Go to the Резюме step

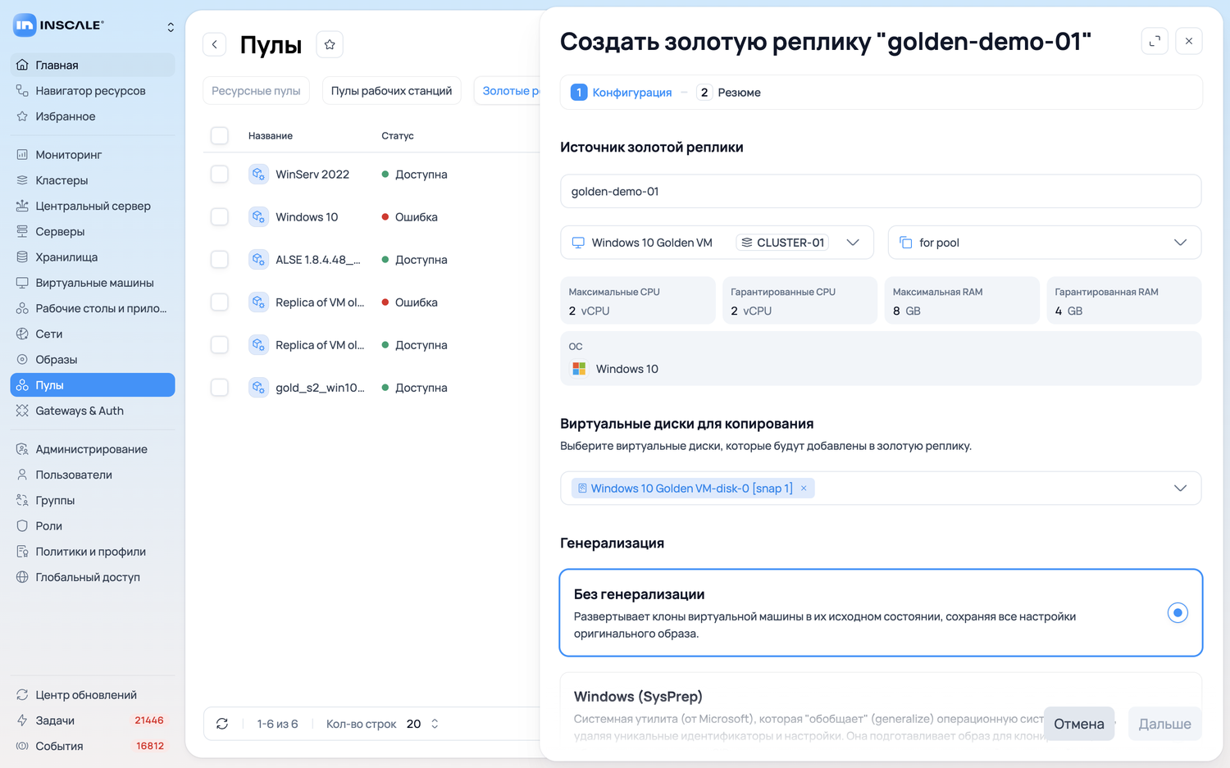tap(729, 93)
